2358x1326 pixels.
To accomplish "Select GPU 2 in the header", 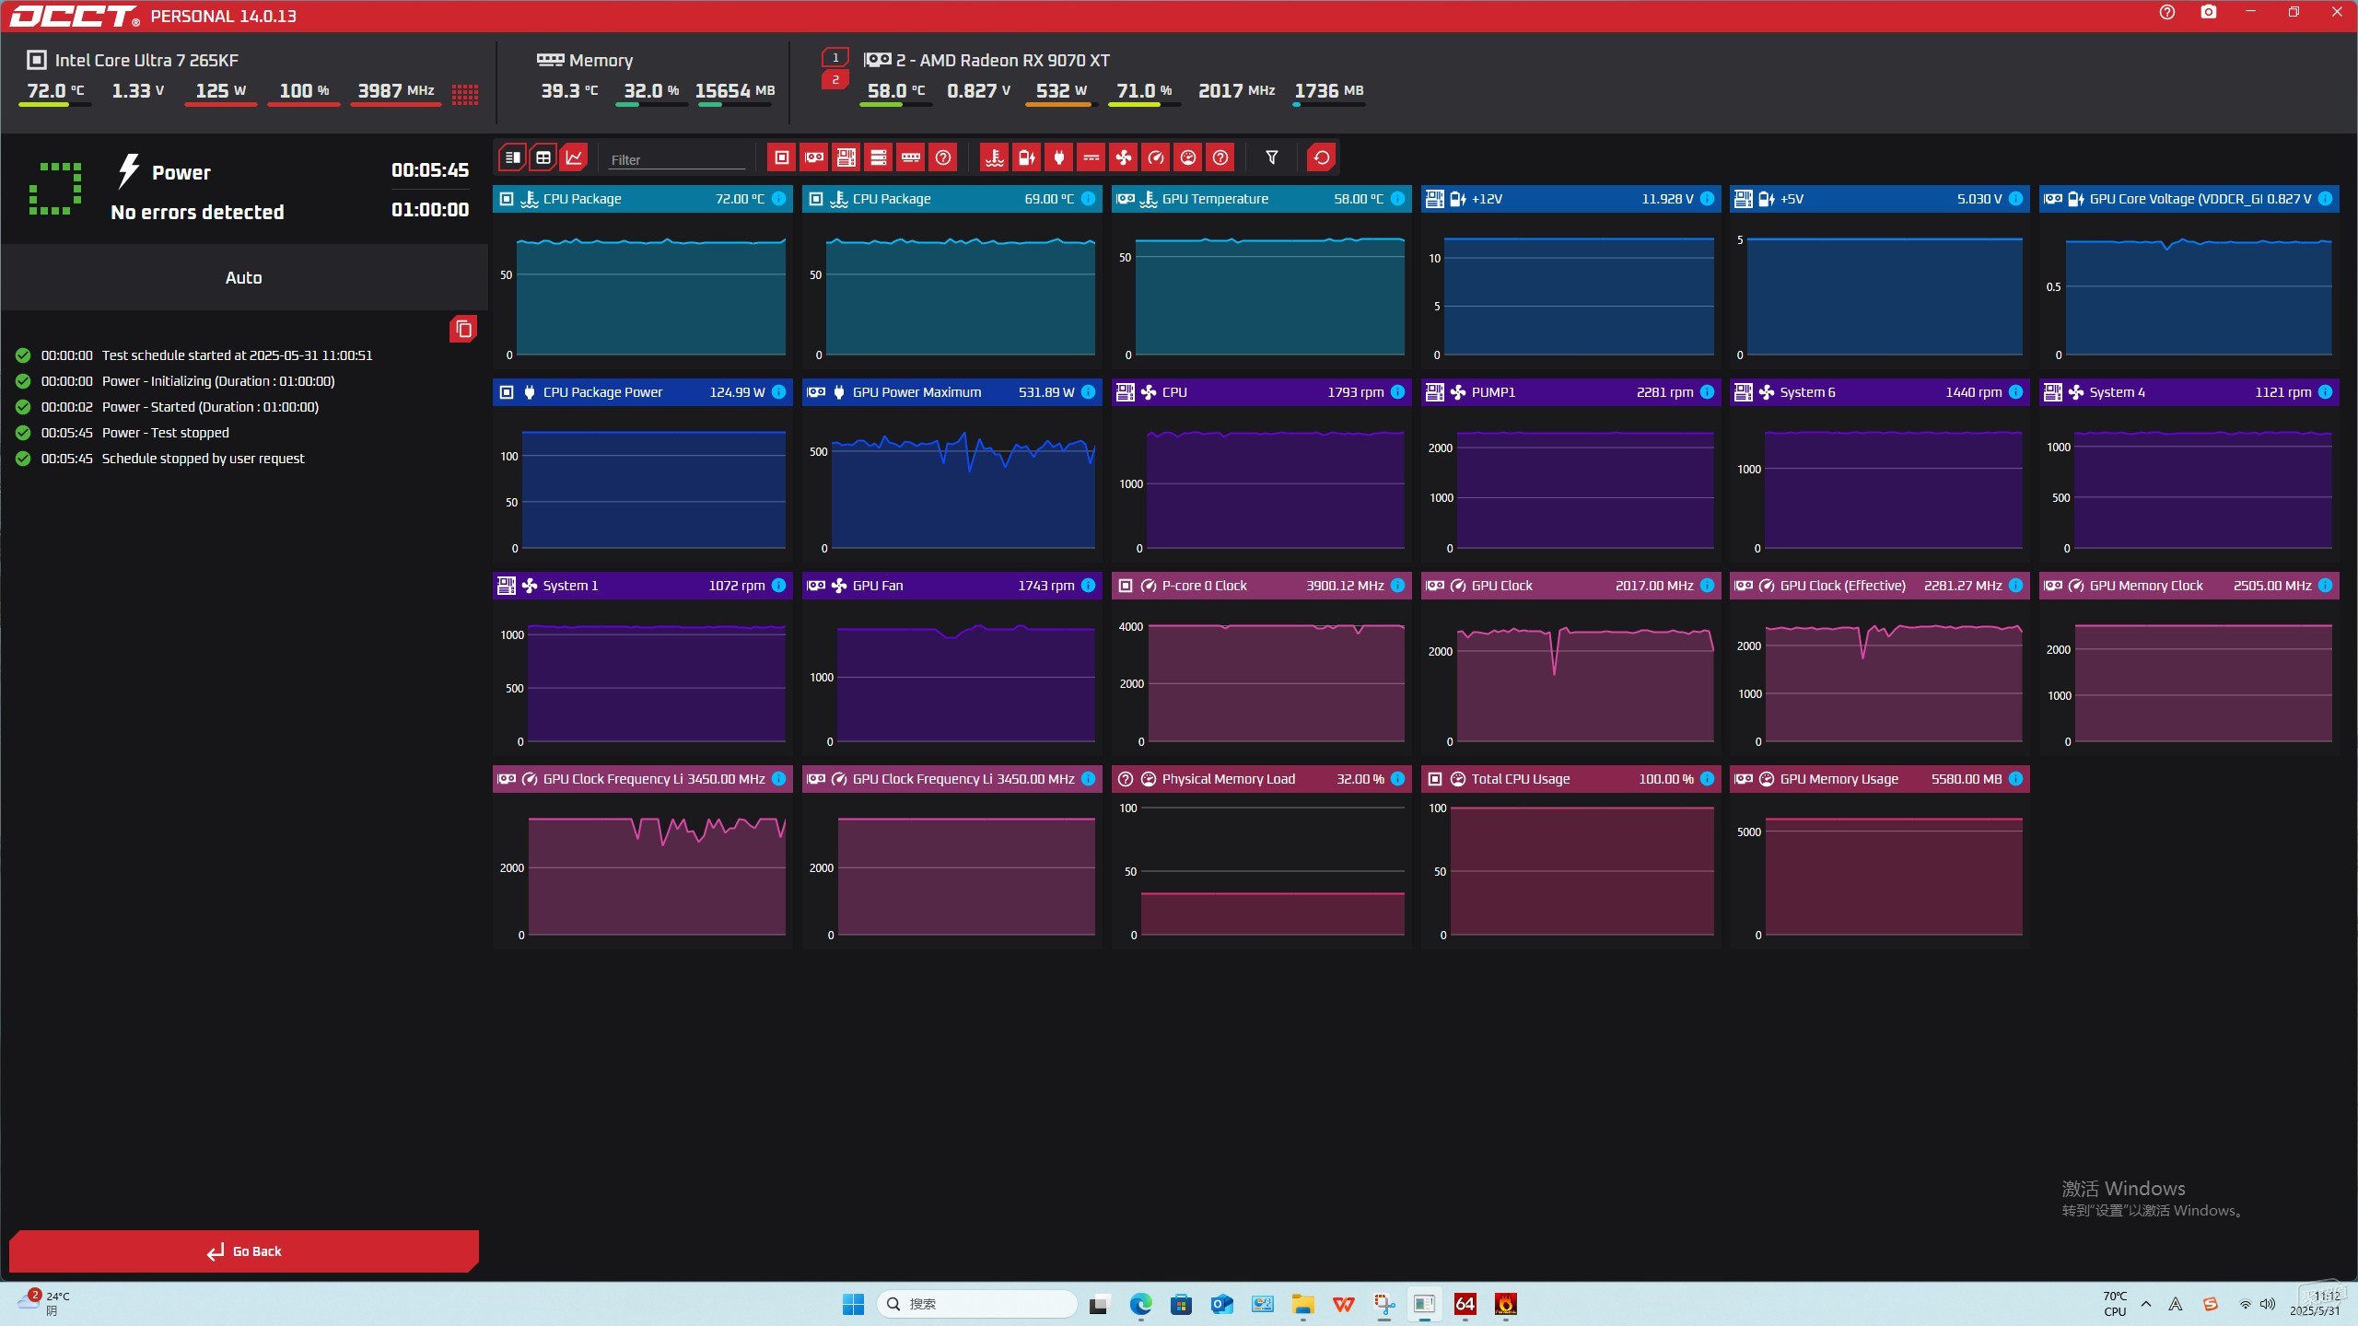I will [835, 80].
